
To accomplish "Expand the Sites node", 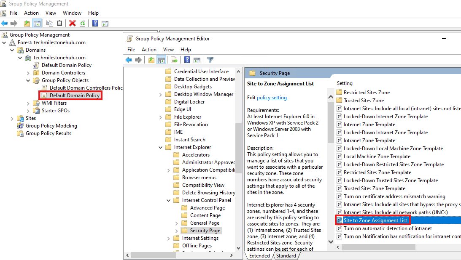I will [12, 118].
